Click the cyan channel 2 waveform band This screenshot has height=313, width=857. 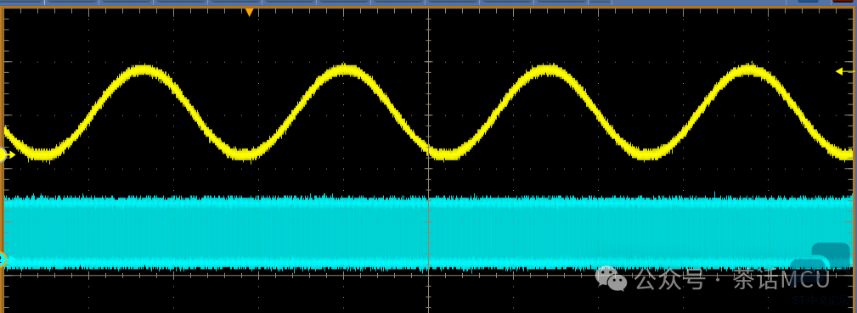(428, 232)
